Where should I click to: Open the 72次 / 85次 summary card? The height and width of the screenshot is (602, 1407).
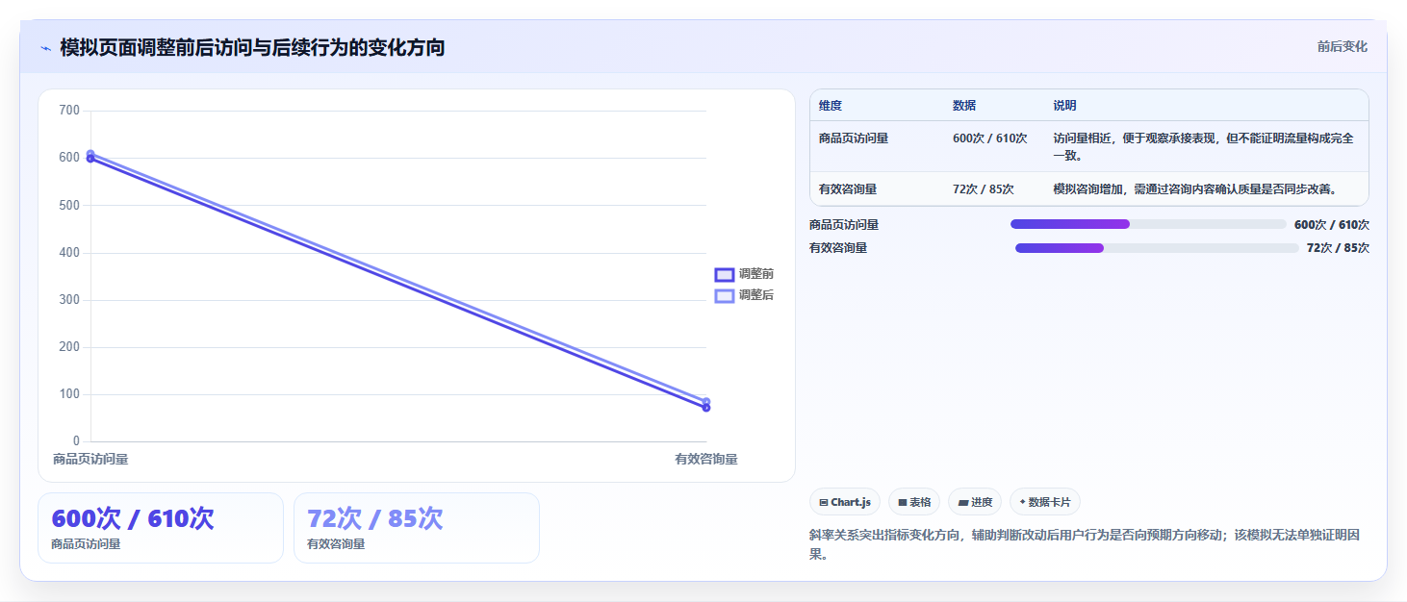(x=417, y=528)
